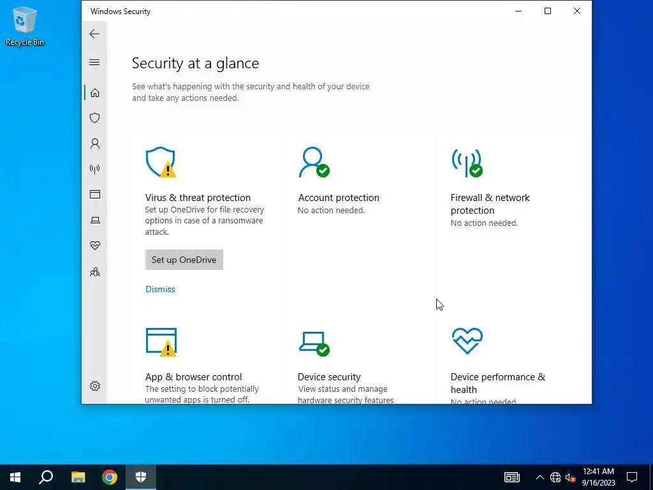
Task: Click the "Windows Security" window title text
Action: [121, 11]
